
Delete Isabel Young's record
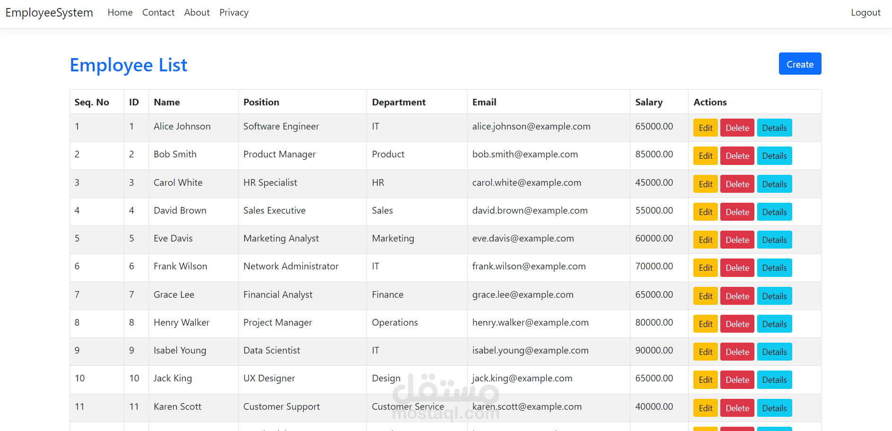(737, 352)
